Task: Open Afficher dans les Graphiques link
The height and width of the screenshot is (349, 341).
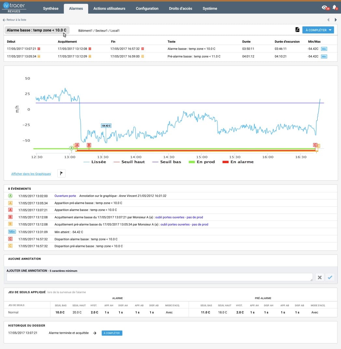Action: tap(31, 174)
